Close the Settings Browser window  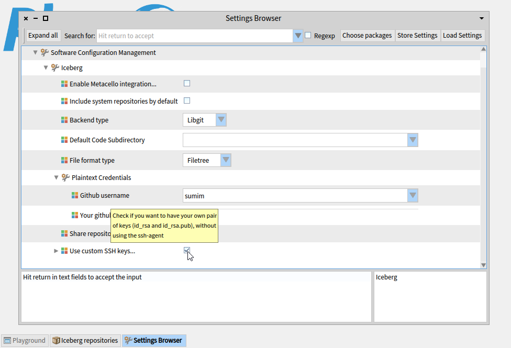point(26,18)
